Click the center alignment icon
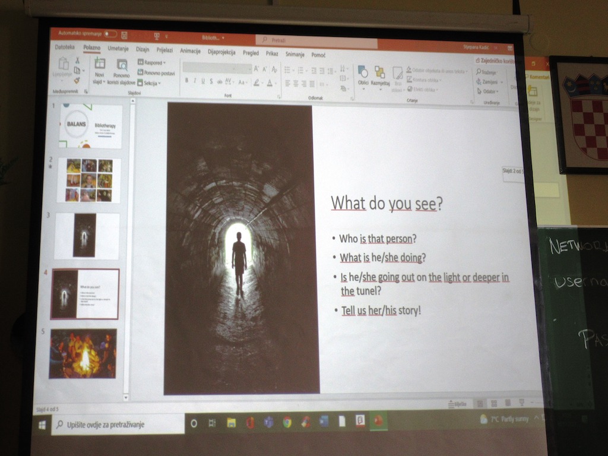 296,84
